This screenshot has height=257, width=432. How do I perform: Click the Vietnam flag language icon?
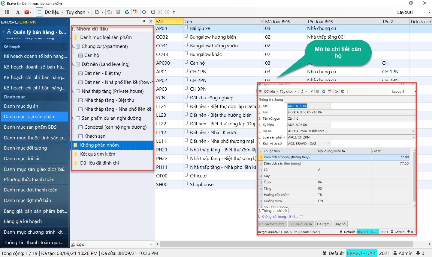(x=27, y=12)
